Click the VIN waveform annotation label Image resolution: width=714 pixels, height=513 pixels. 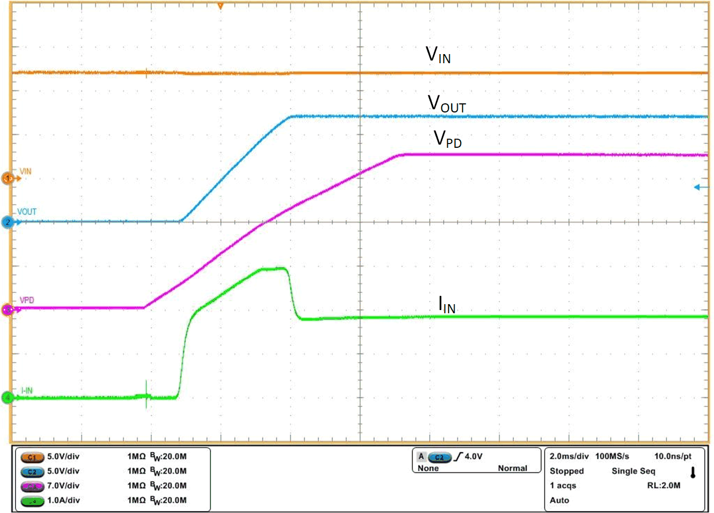[438, 55]
